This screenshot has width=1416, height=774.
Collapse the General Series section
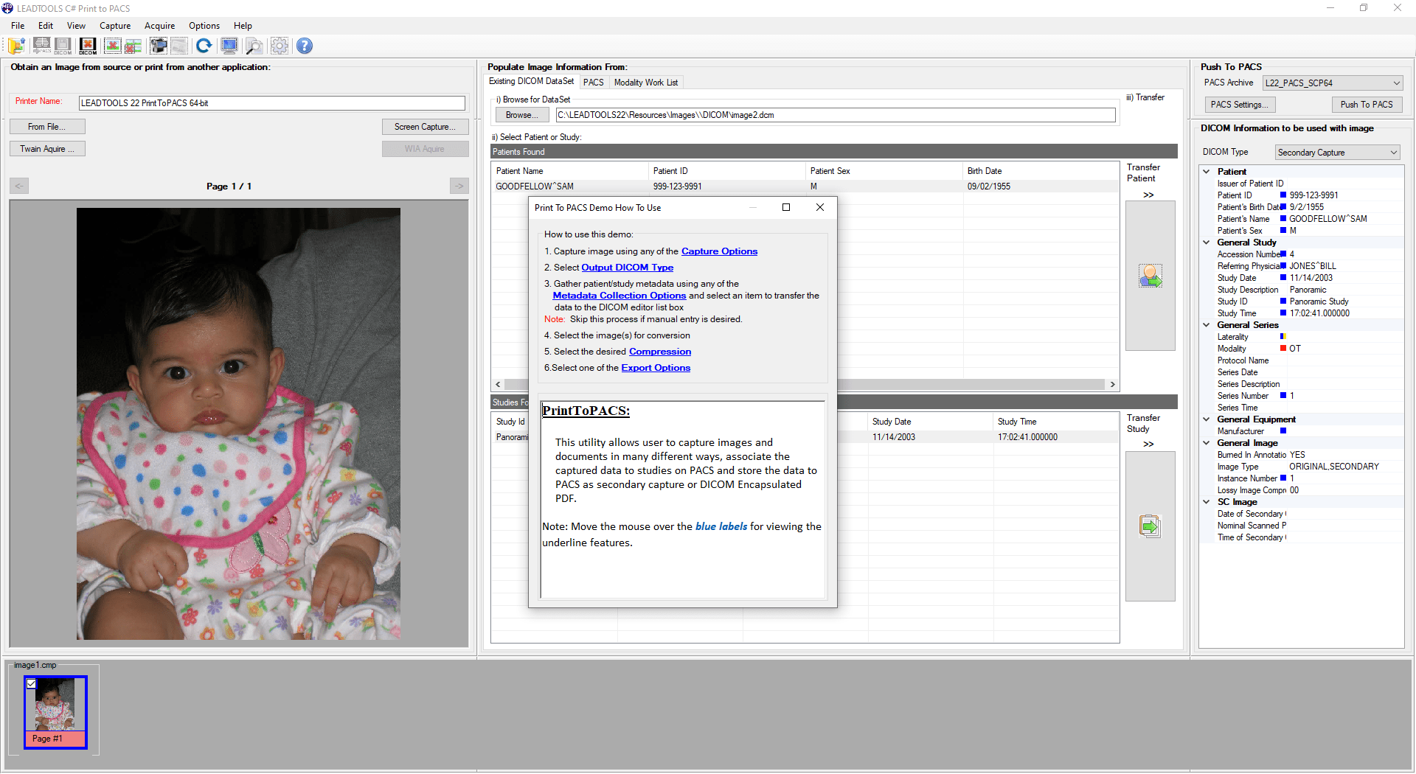tap(1207, 324)
